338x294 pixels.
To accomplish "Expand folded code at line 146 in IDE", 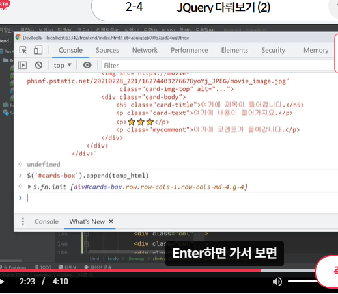I will pos(86,244).
